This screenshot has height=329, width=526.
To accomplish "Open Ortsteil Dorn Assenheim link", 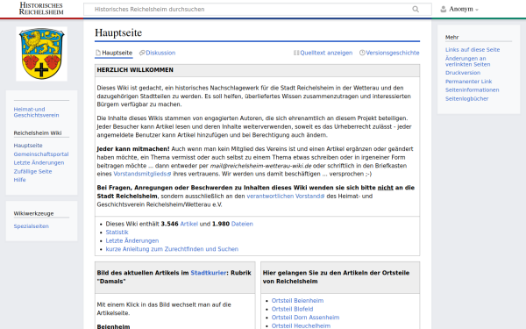I will pos(305,318).
